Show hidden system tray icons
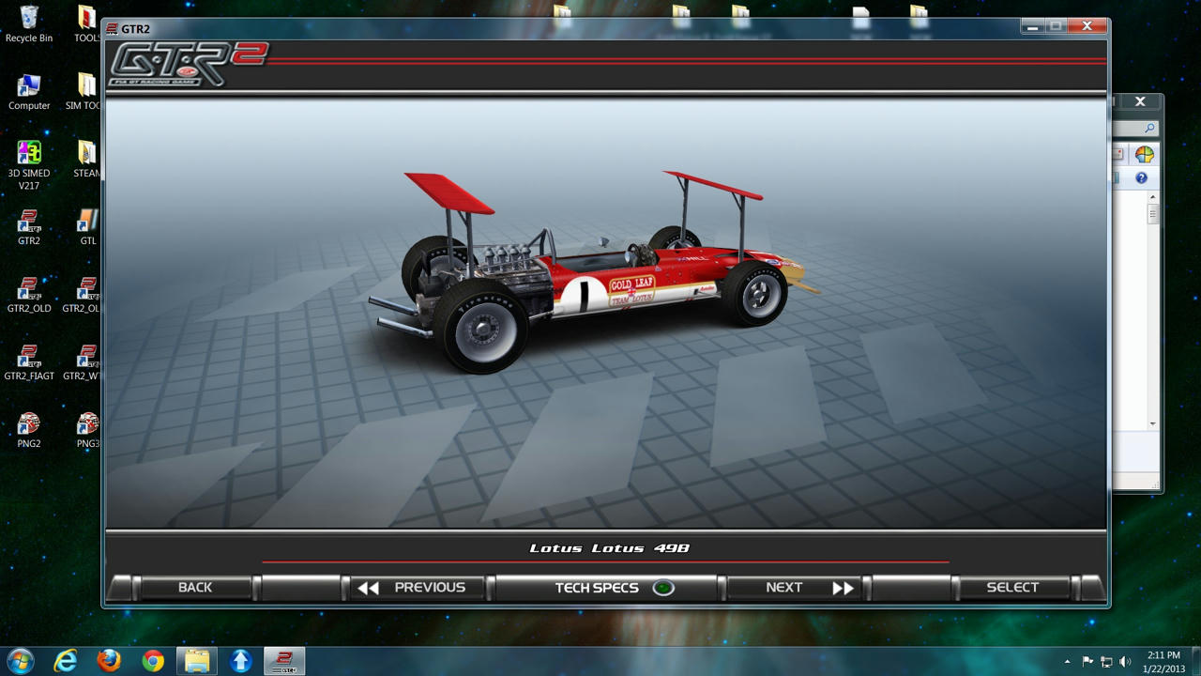 tap(1067, 662)
